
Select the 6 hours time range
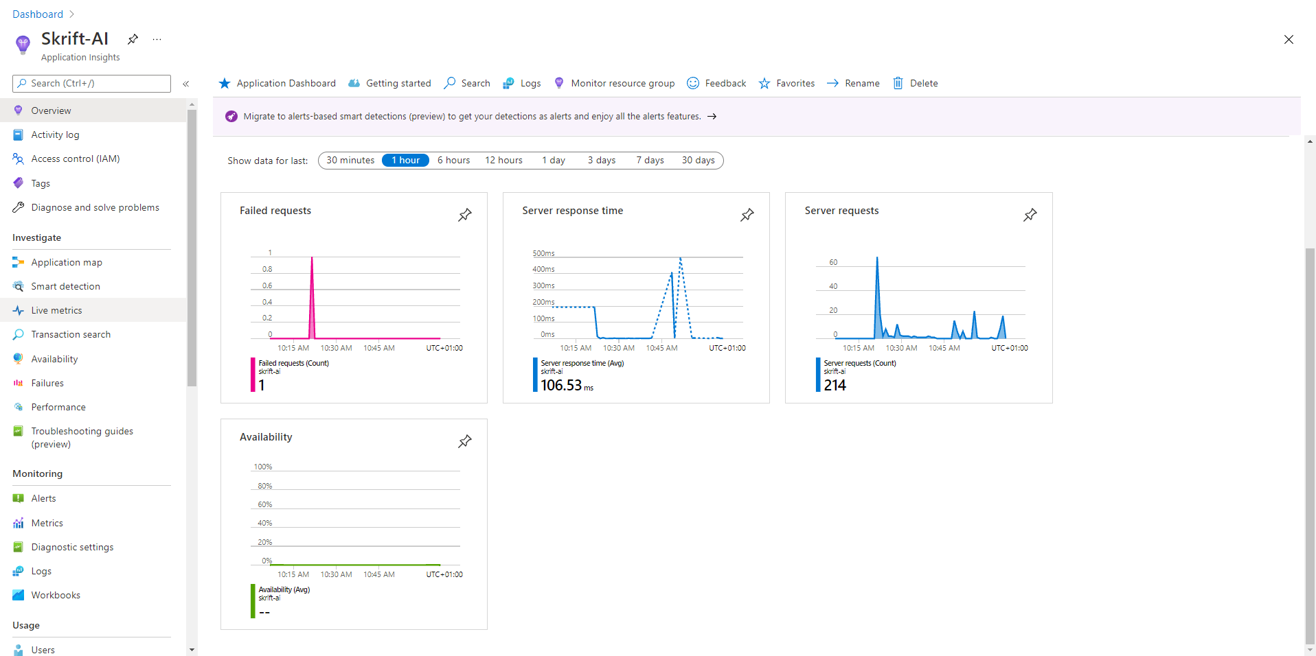tap(454, 160)
